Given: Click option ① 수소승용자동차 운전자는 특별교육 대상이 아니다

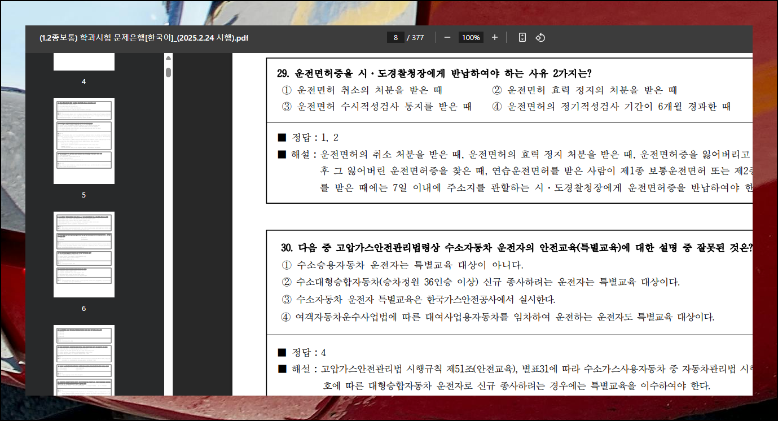Looking at the screenshot, I should [402, 265].
